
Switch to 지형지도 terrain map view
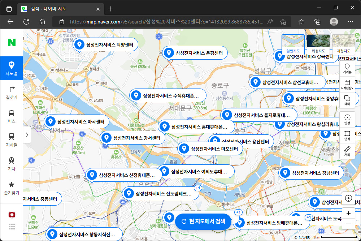click(344, 44)
